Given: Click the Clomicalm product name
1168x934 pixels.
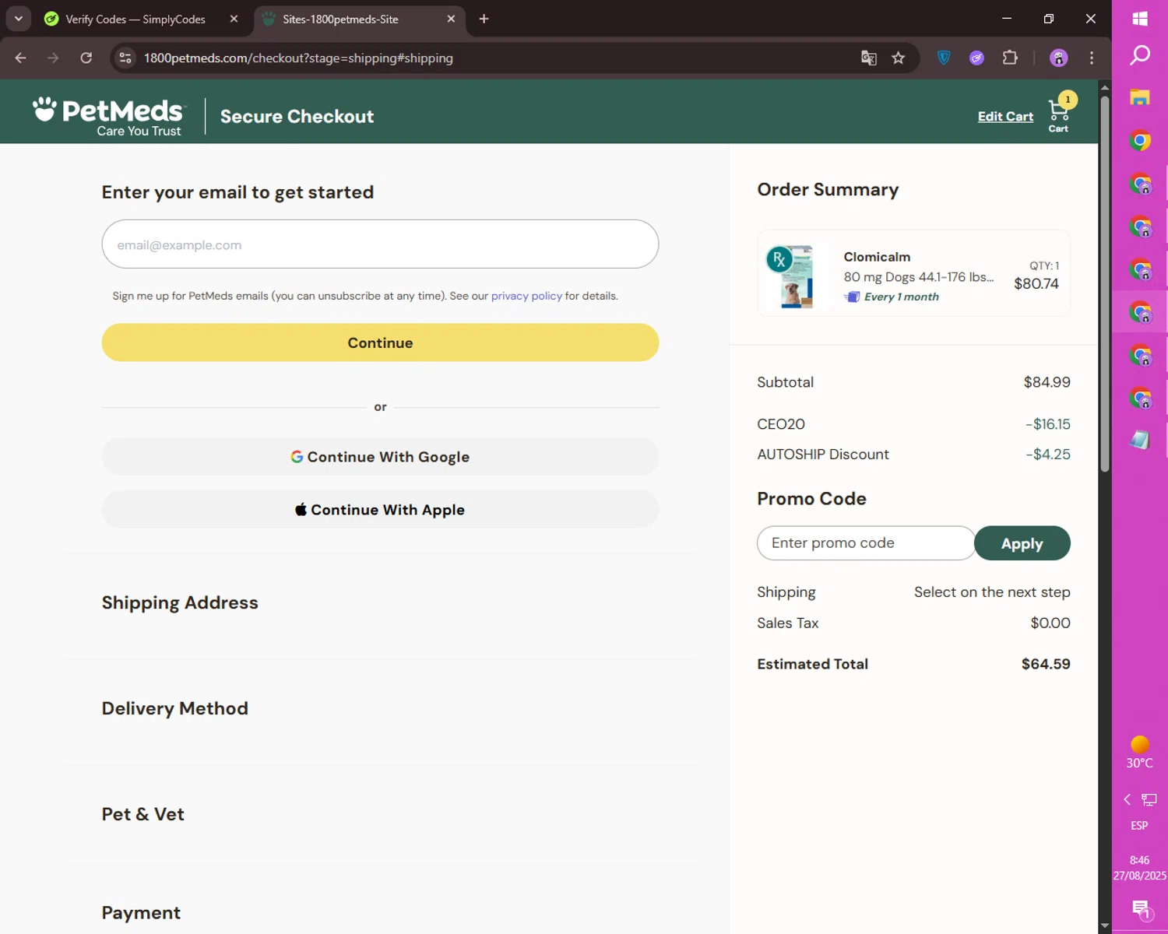Looking at the screenshot, I should (877, 257).
